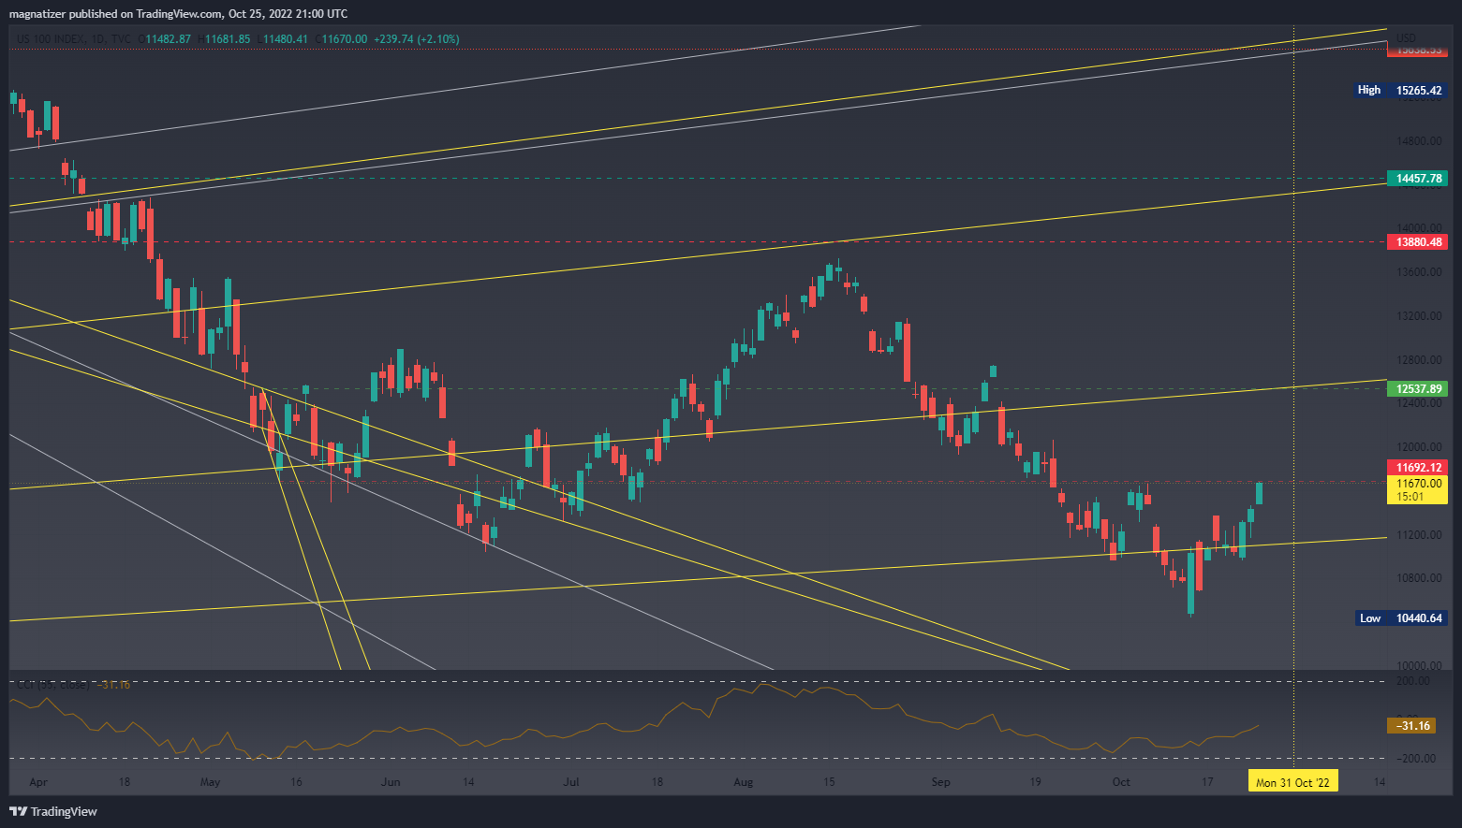Click the Jun label on time axis
This screenshot has height=828, width=1462.
coord(391,782)
